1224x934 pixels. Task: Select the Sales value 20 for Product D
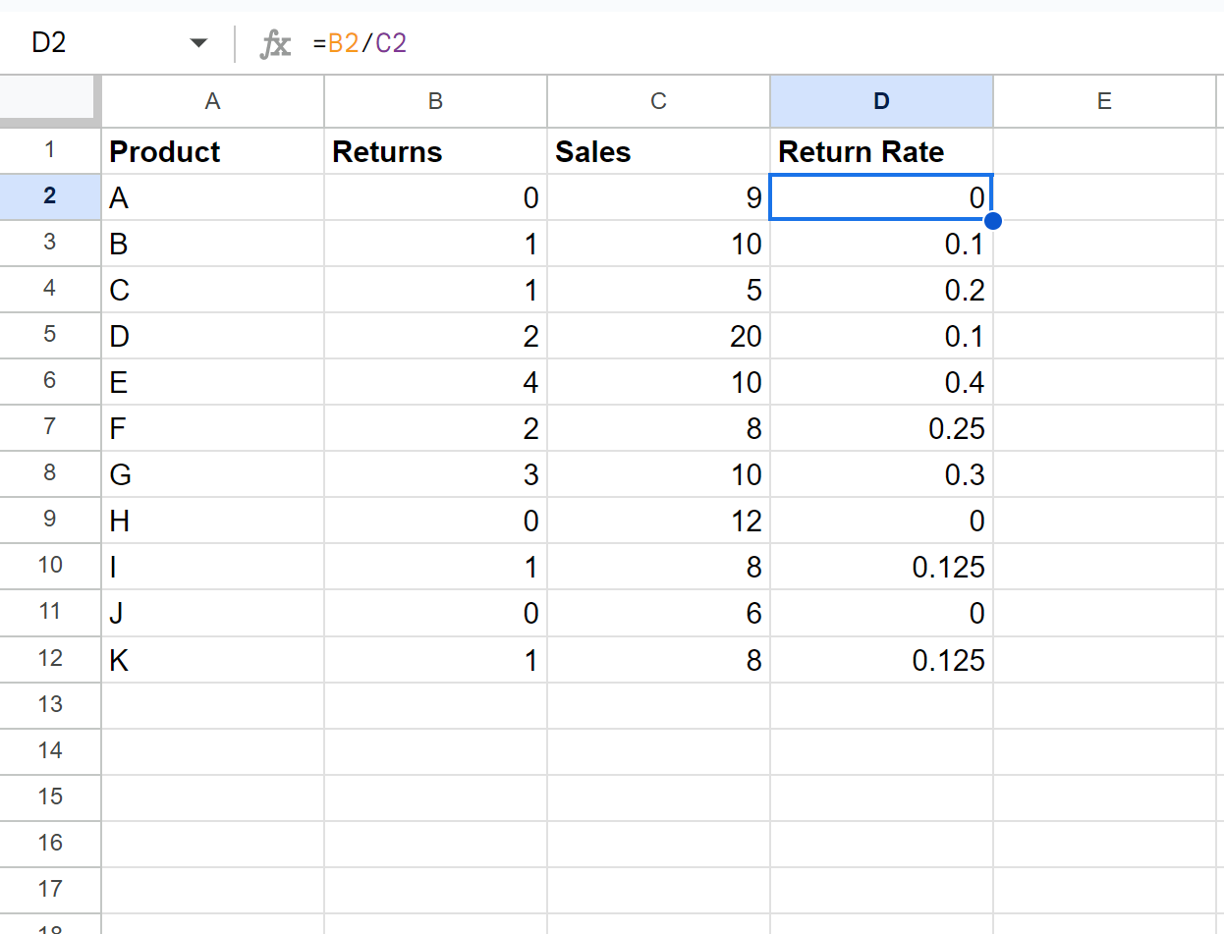tap(657, 335)
